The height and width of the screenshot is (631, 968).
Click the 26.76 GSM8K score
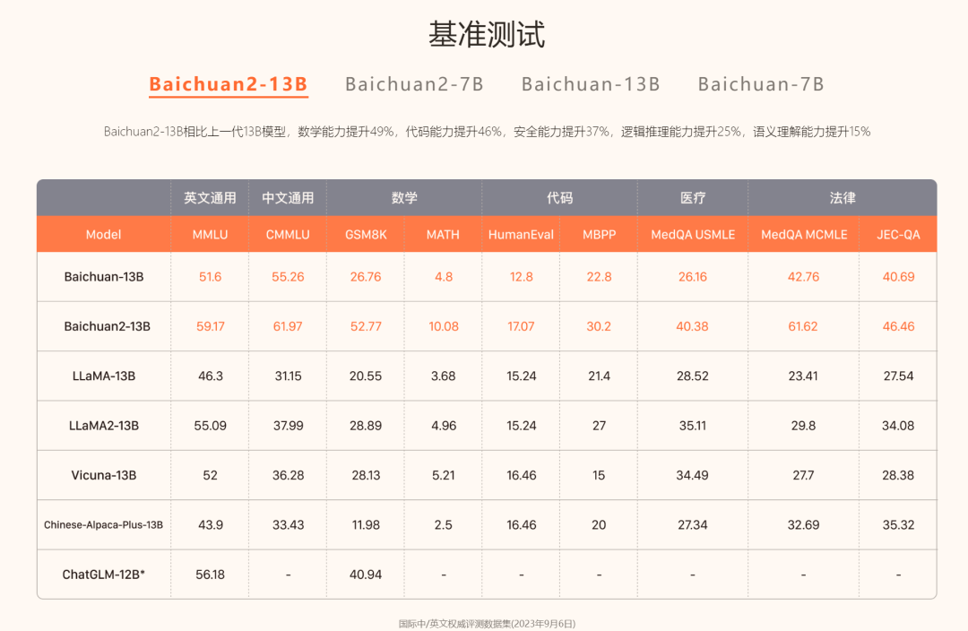(x=366, y=277)
